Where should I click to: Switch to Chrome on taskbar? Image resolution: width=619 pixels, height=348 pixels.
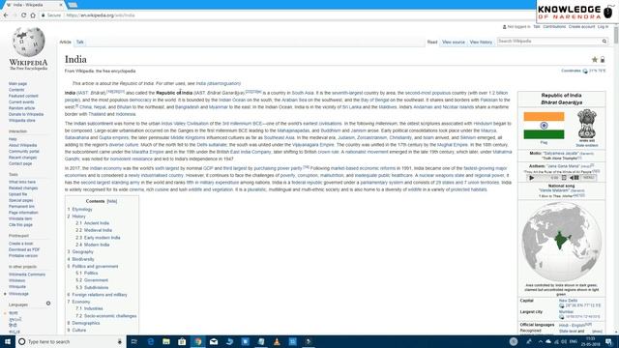click(x=197, y=341)
